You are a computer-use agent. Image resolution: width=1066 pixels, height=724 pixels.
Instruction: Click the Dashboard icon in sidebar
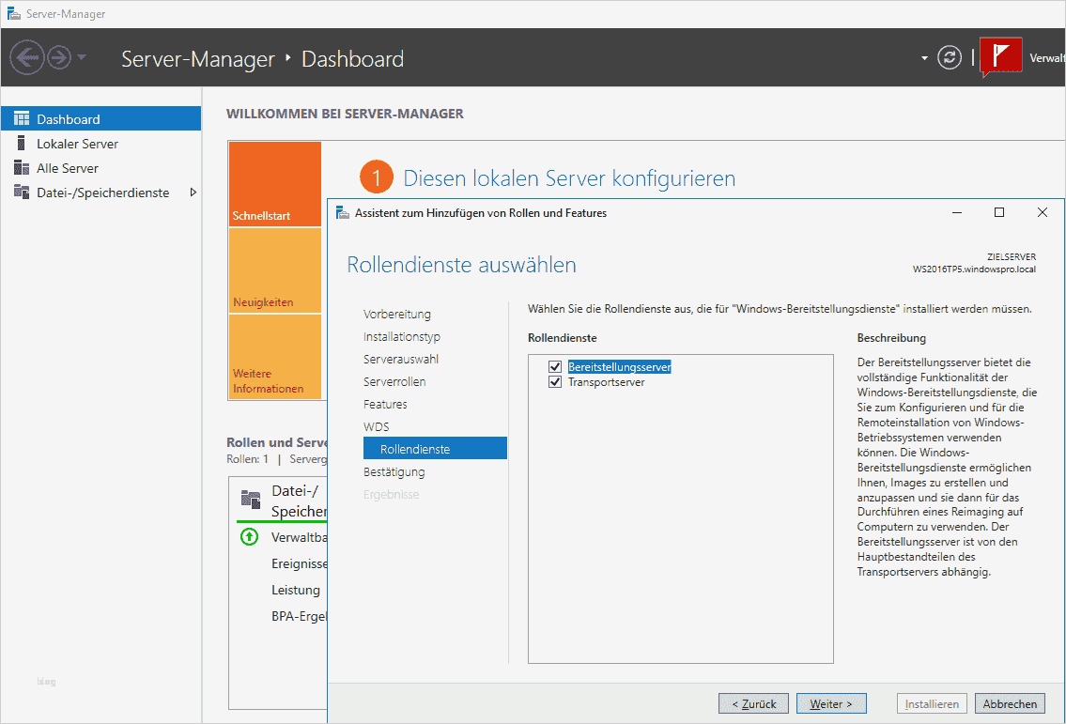click(22, 119)
